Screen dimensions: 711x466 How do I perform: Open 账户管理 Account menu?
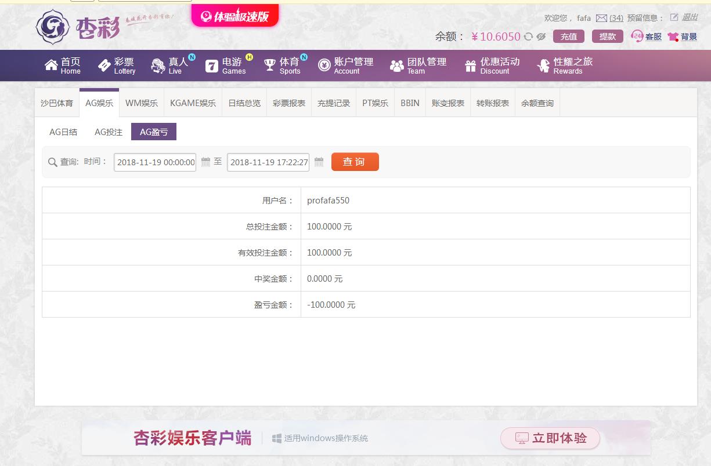coord(346,65)
